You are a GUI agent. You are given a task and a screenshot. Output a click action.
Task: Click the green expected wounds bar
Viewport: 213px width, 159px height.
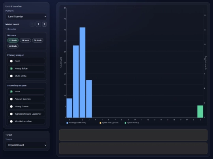coord(200,111)
